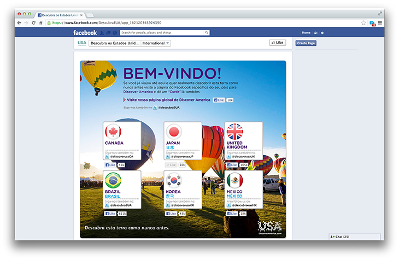The image size is (399, 260).
Task: Click the United Kingdom flag icon
Action: (x=235, y=132)
